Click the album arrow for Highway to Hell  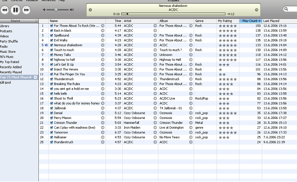tap(191, 60)
